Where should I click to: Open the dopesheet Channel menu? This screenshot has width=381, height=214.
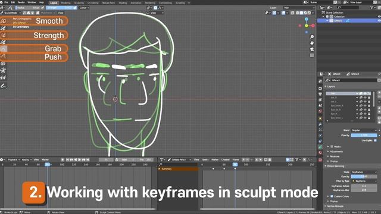point(225,160)
